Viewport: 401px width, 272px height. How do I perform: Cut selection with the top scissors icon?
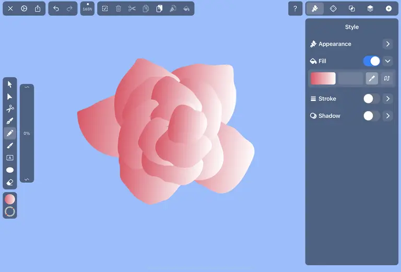coord(132,9)
